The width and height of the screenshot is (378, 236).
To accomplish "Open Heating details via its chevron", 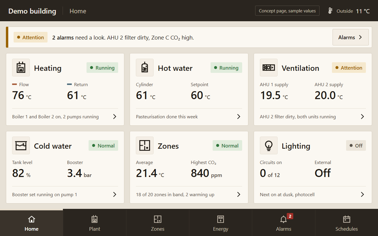I will pos(115,117).
